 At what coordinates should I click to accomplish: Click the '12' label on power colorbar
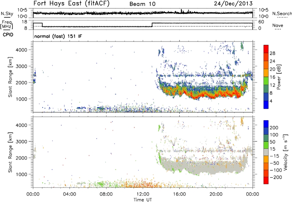[x=272, y=85]
